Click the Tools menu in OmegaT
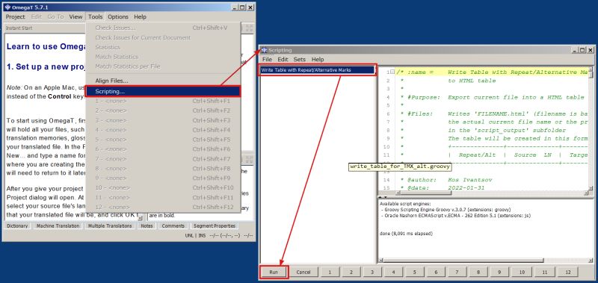Image resolution: width=598 pixels, height=283 pixels. [96, 16]
